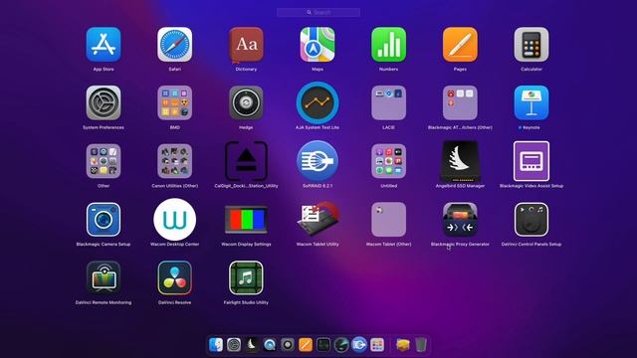Open the Untitled folder

[389, 161]
